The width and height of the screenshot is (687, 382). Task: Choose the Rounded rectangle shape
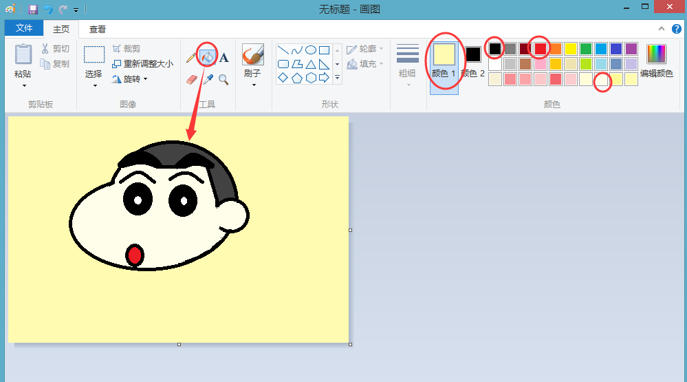pyautogui.click(x=283, y=64)
